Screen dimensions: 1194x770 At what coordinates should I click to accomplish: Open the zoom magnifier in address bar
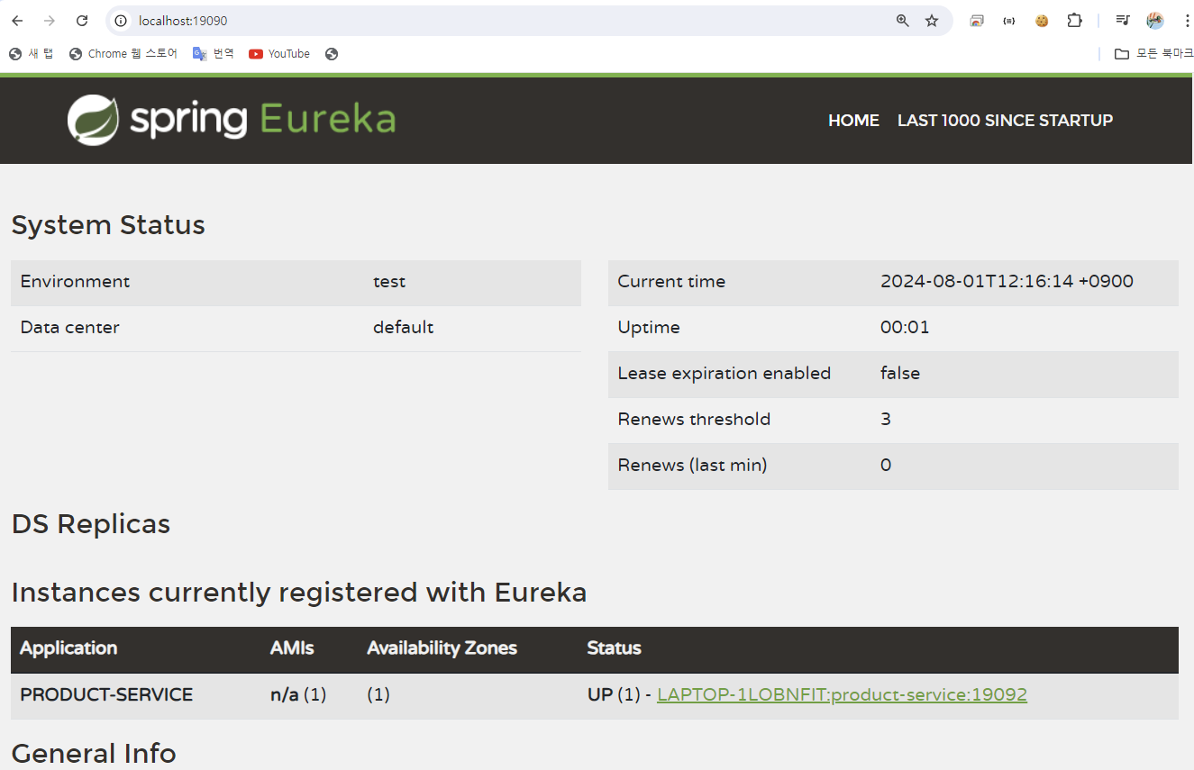[x=902, y=21]
